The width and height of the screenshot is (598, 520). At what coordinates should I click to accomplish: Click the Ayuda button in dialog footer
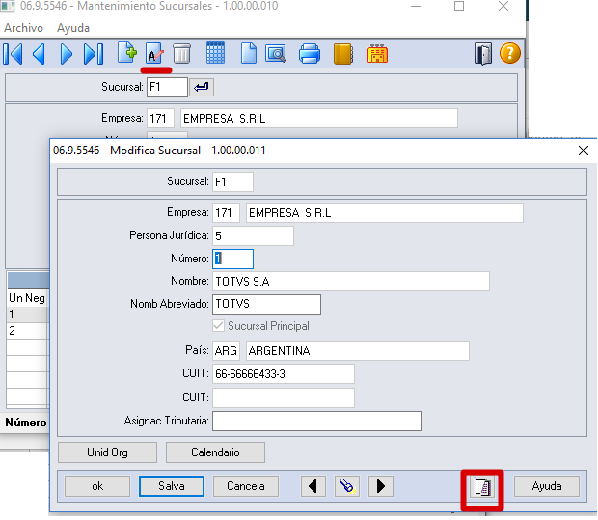pyautogui.click(x=547, y=486)
